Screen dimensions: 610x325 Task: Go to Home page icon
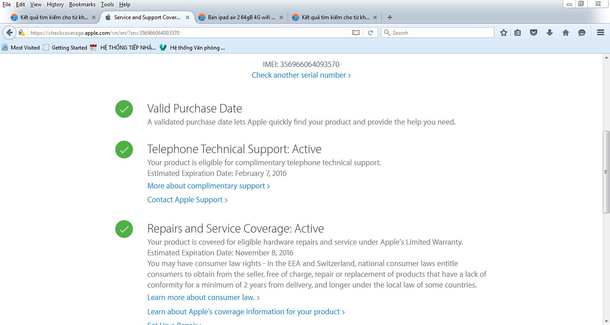(566, 33)
